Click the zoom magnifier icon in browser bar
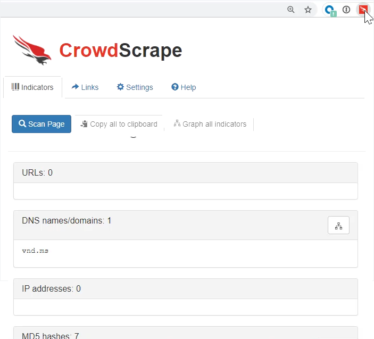This screenshot has width=374, height=339. (291, 10)
